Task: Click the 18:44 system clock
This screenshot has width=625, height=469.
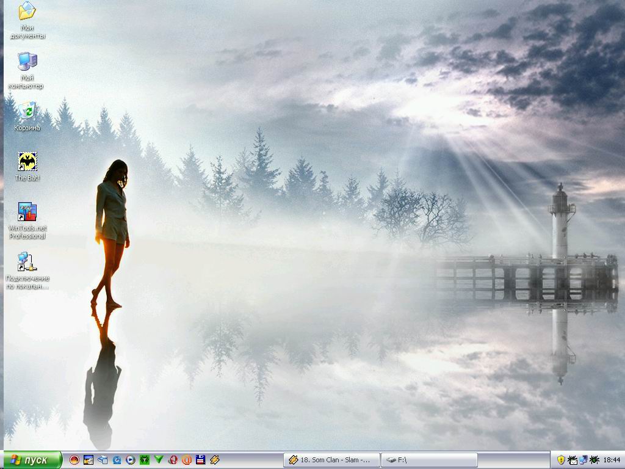Action: (612, 460)
